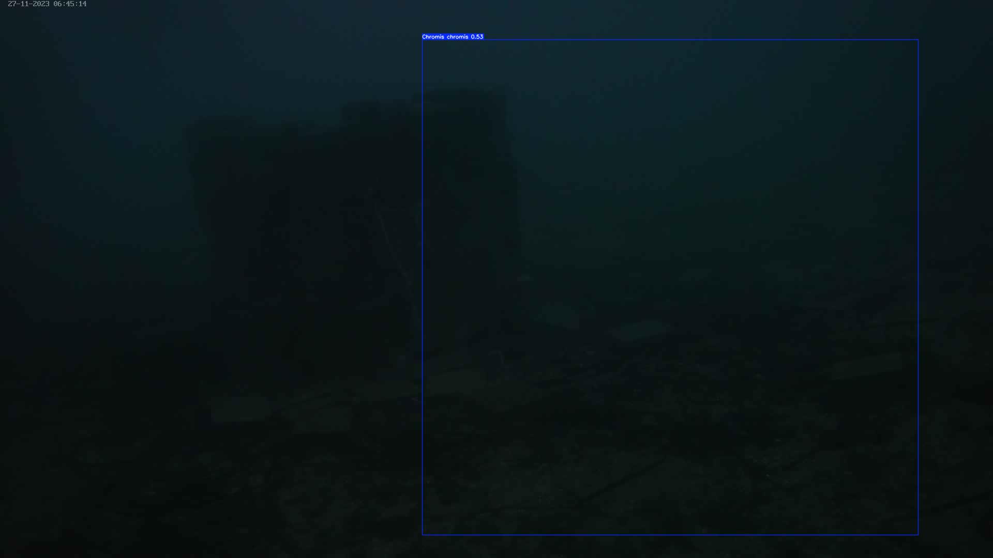The width and height of the screenshot is (993, 558).
Task: Click the bounding box bottom-left corner
Action: click(423, 535)
